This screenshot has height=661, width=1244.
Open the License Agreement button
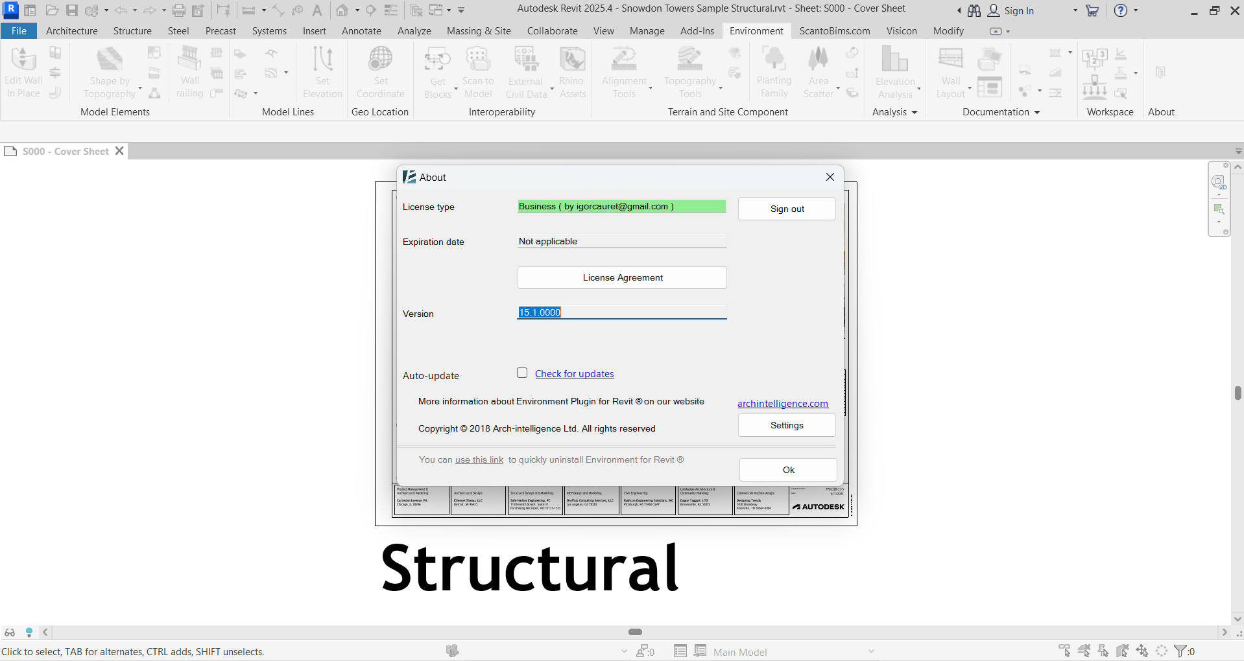coord(622,277)
